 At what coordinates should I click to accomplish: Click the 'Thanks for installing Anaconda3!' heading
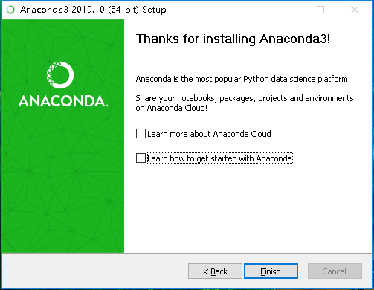(233, 39)
